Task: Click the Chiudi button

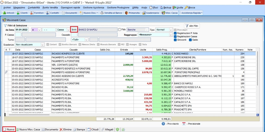Action: tap(93, 130)
